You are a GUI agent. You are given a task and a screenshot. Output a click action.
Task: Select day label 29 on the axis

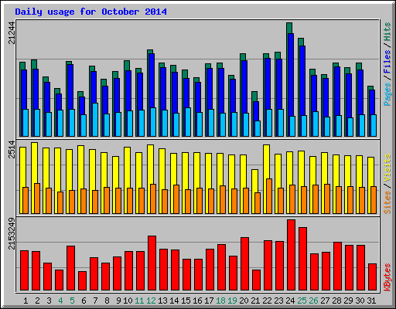[x=348, y=301]
